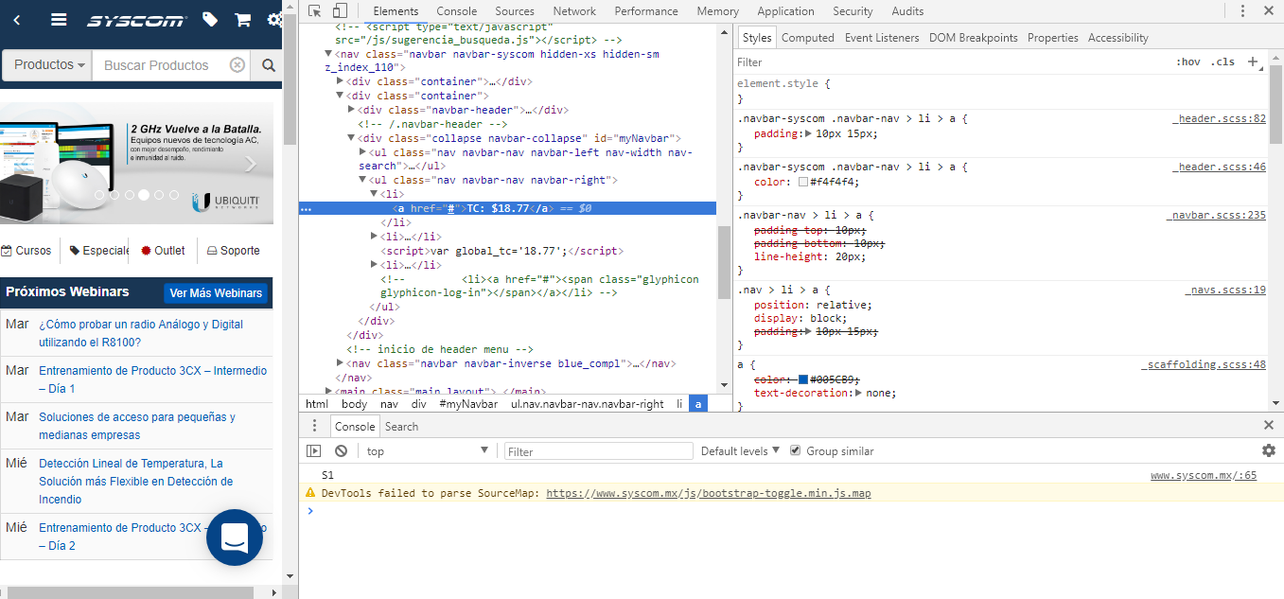Expand the text-decoration property value
1284x599 pixels.
859,393
